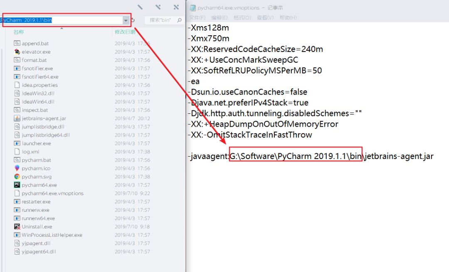Screen dimensions: 449x272
Task: Sort files by the 修改日期 column header
Action: click(x=125, y=32)
